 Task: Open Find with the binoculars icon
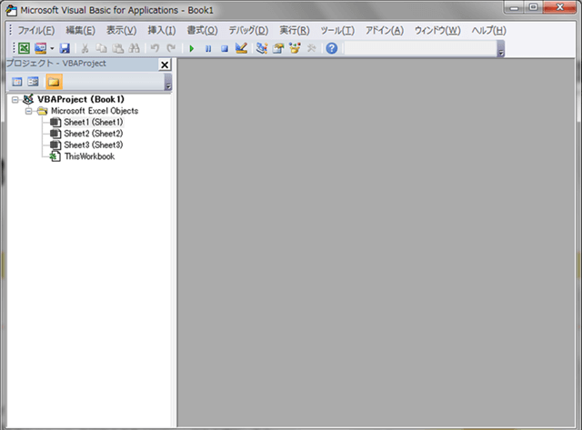(134, 48)
